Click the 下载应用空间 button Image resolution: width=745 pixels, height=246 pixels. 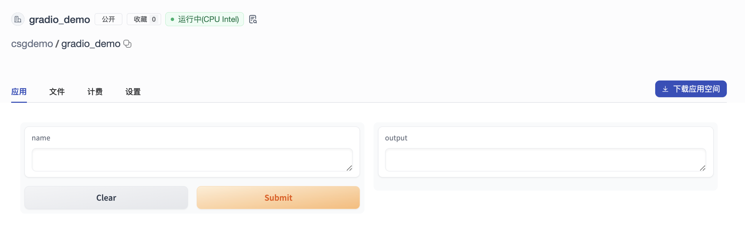[691, 89]
